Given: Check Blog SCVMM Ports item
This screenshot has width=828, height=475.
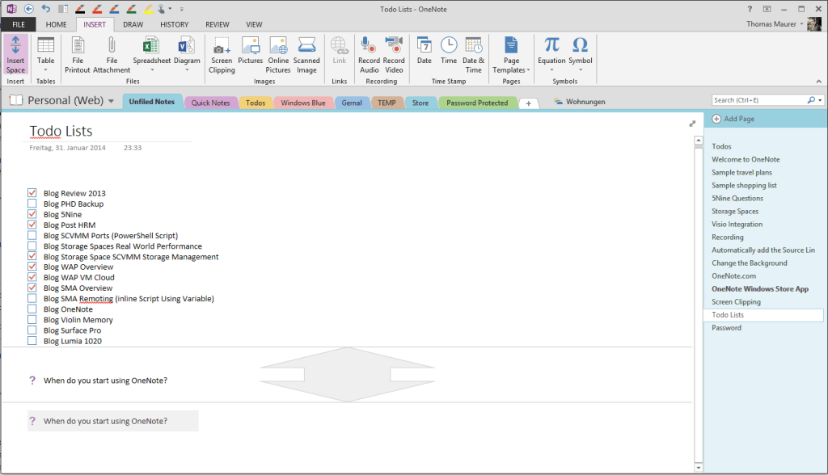Looking at the screenshot, I should tap(32, 235).
